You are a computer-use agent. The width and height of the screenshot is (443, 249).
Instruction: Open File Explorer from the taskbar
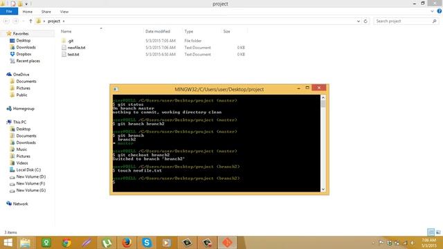coord(25,243)
